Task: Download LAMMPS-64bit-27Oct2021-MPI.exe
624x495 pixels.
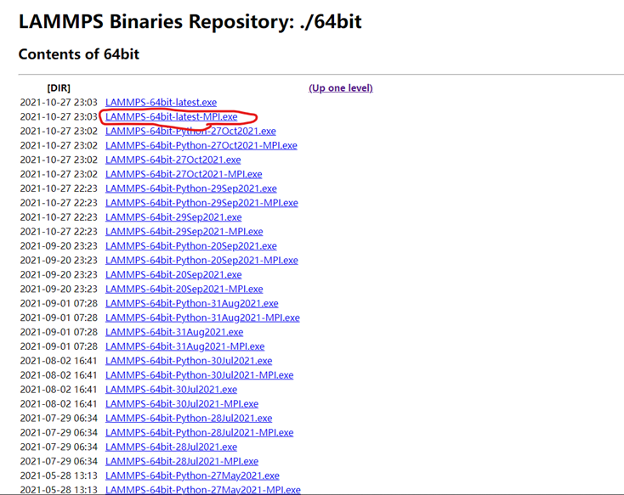Action: [184, 174]
